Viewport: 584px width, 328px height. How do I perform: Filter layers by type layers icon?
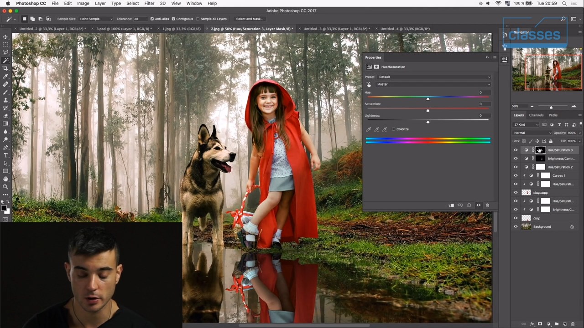tap(559, 125)
